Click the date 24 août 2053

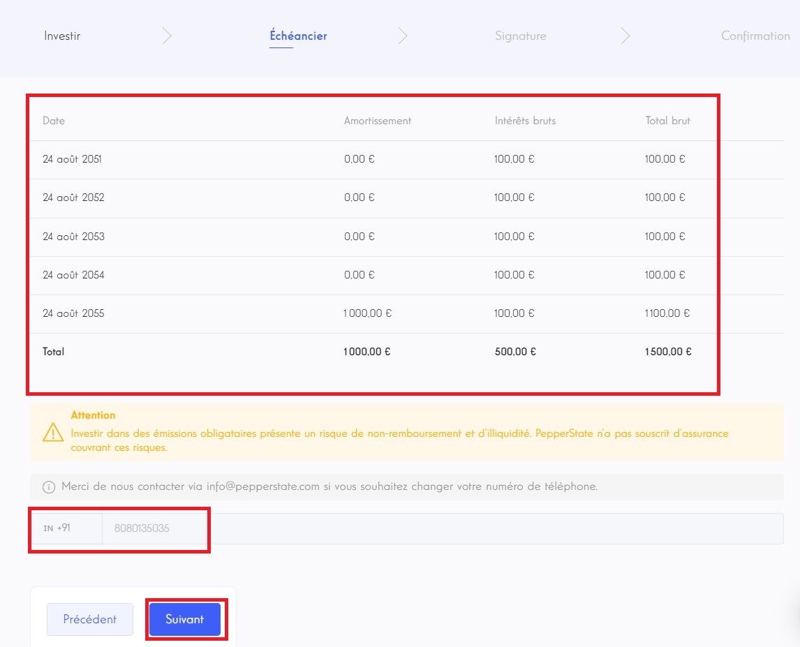click(73, 236)
